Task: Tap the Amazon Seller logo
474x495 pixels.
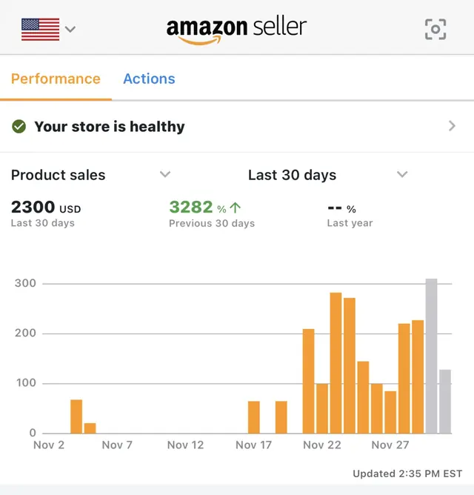Action: 236,30
